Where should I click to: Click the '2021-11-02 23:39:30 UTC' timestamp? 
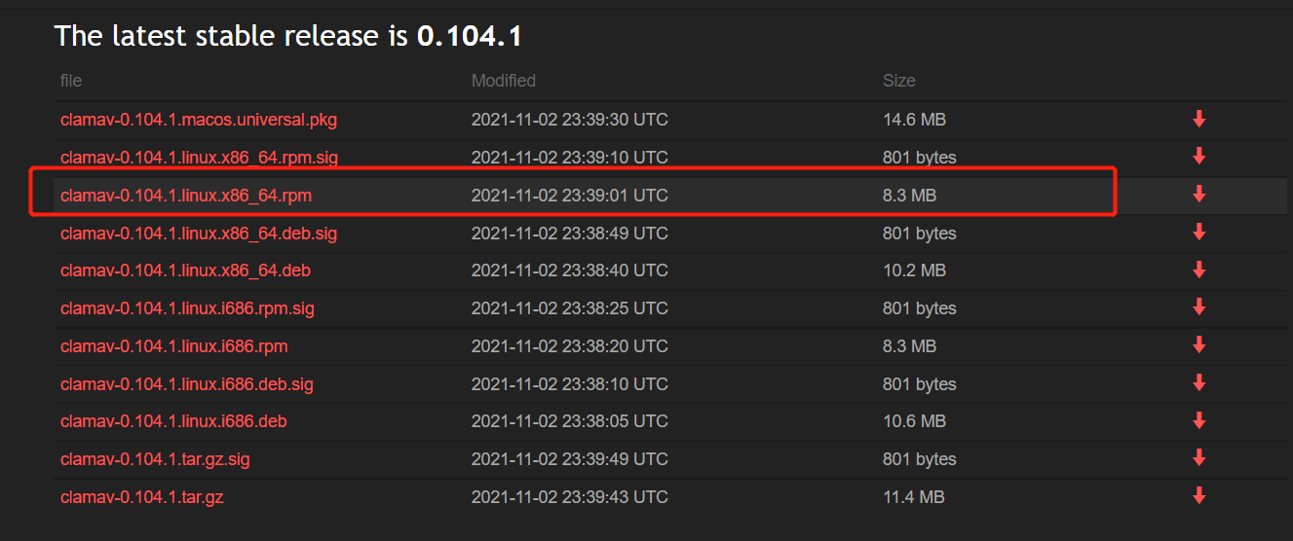pos(570,120)
